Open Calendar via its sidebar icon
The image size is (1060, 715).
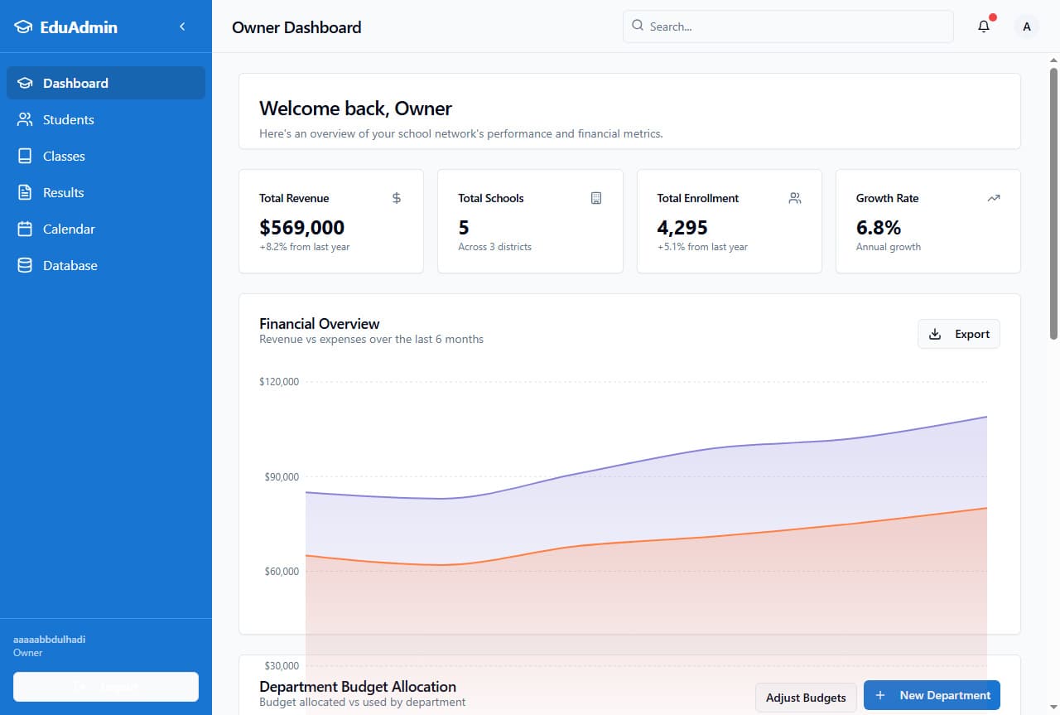tap(24, 229)
